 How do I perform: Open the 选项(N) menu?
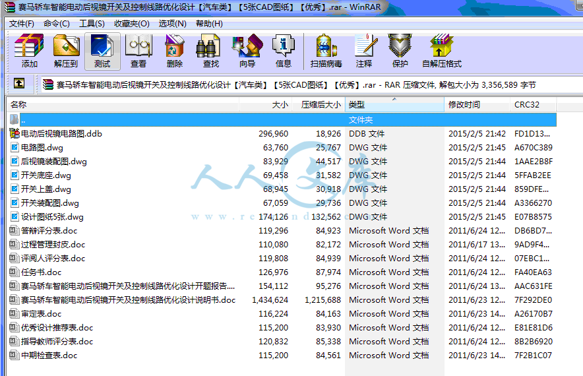173,24
